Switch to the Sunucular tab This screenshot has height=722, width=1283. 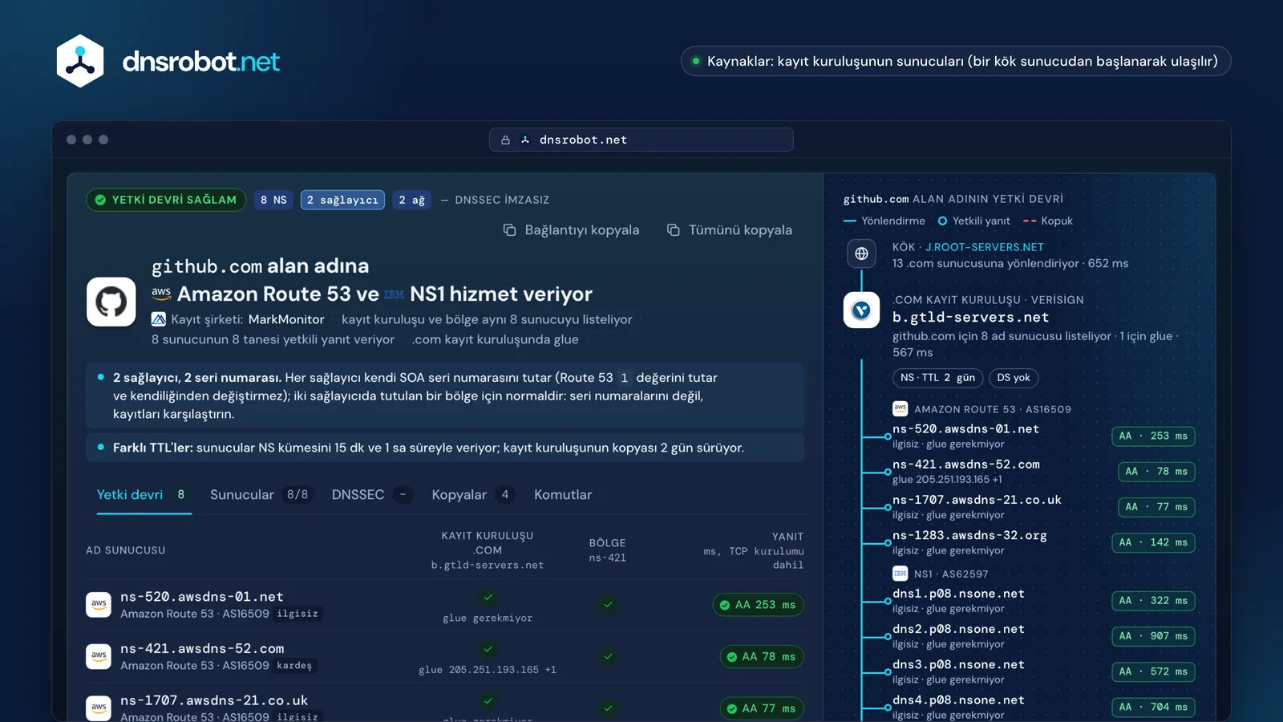click(x=261, y=495)
